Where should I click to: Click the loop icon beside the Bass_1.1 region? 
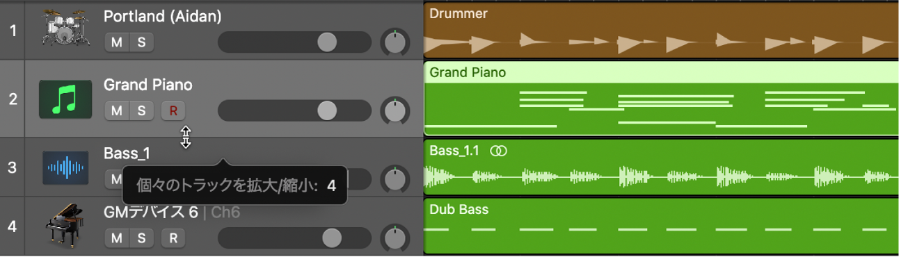498,151
